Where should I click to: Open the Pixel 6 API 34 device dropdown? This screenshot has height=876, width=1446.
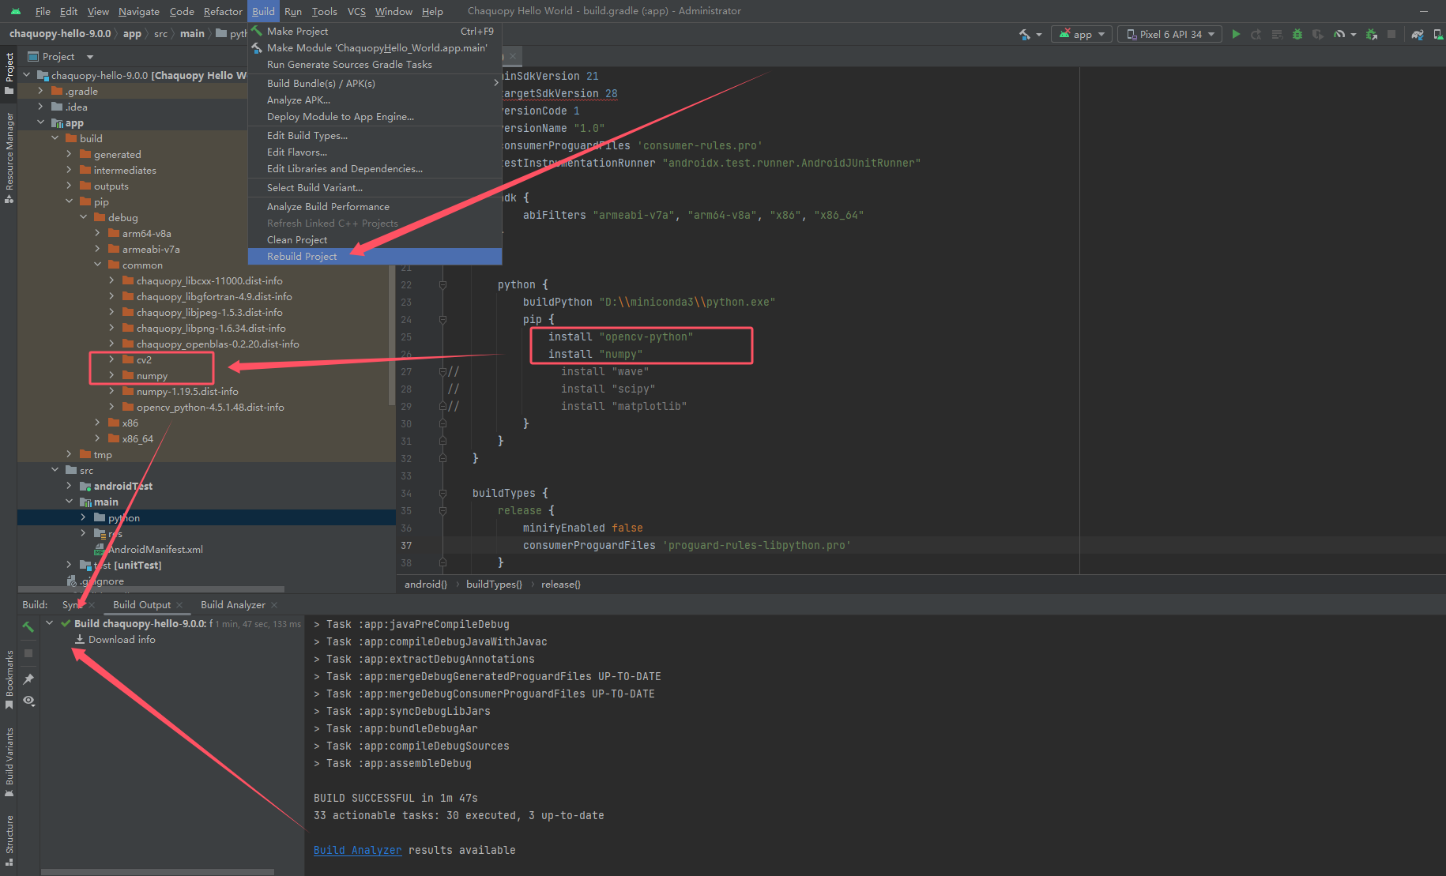click(x=1169, y=33)
